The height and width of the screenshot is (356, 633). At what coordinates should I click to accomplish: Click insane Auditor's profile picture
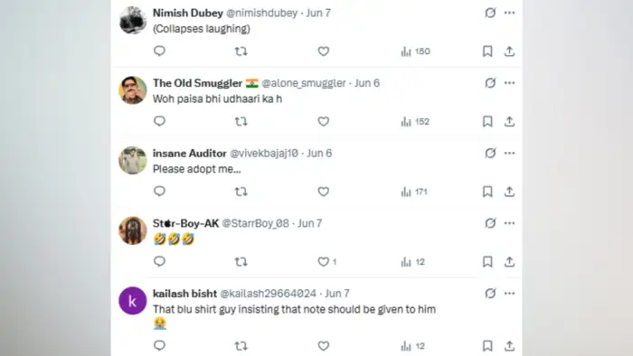pyautogui.click(x=132, y=161)
